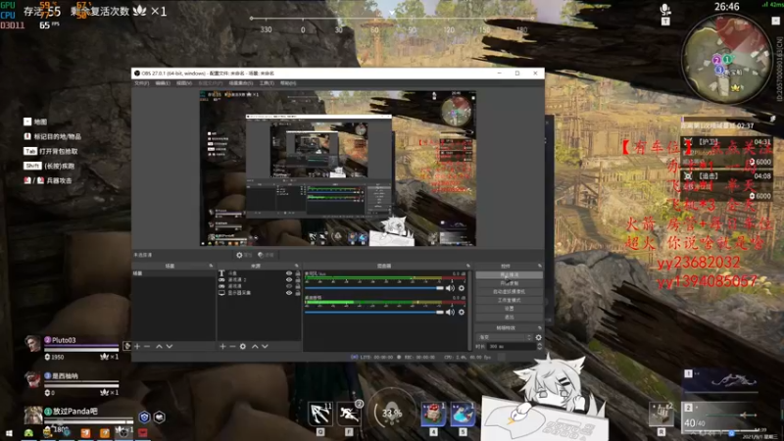The width and height of the screenshot is (784, 441).
Task: Open the 淡变 transition dropdown
Action: click(x=505, y=337)
